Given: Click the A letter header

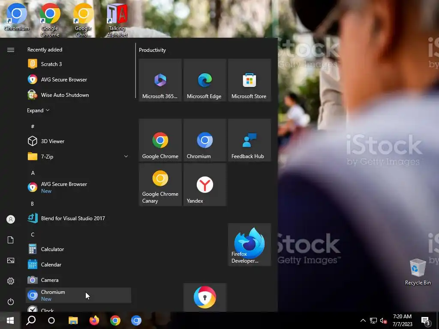Looking at the screenshot, I should [x=33, y=173].
